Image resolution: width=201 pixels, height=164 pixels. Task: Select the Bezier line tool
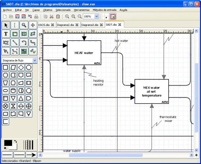[15, 52]
